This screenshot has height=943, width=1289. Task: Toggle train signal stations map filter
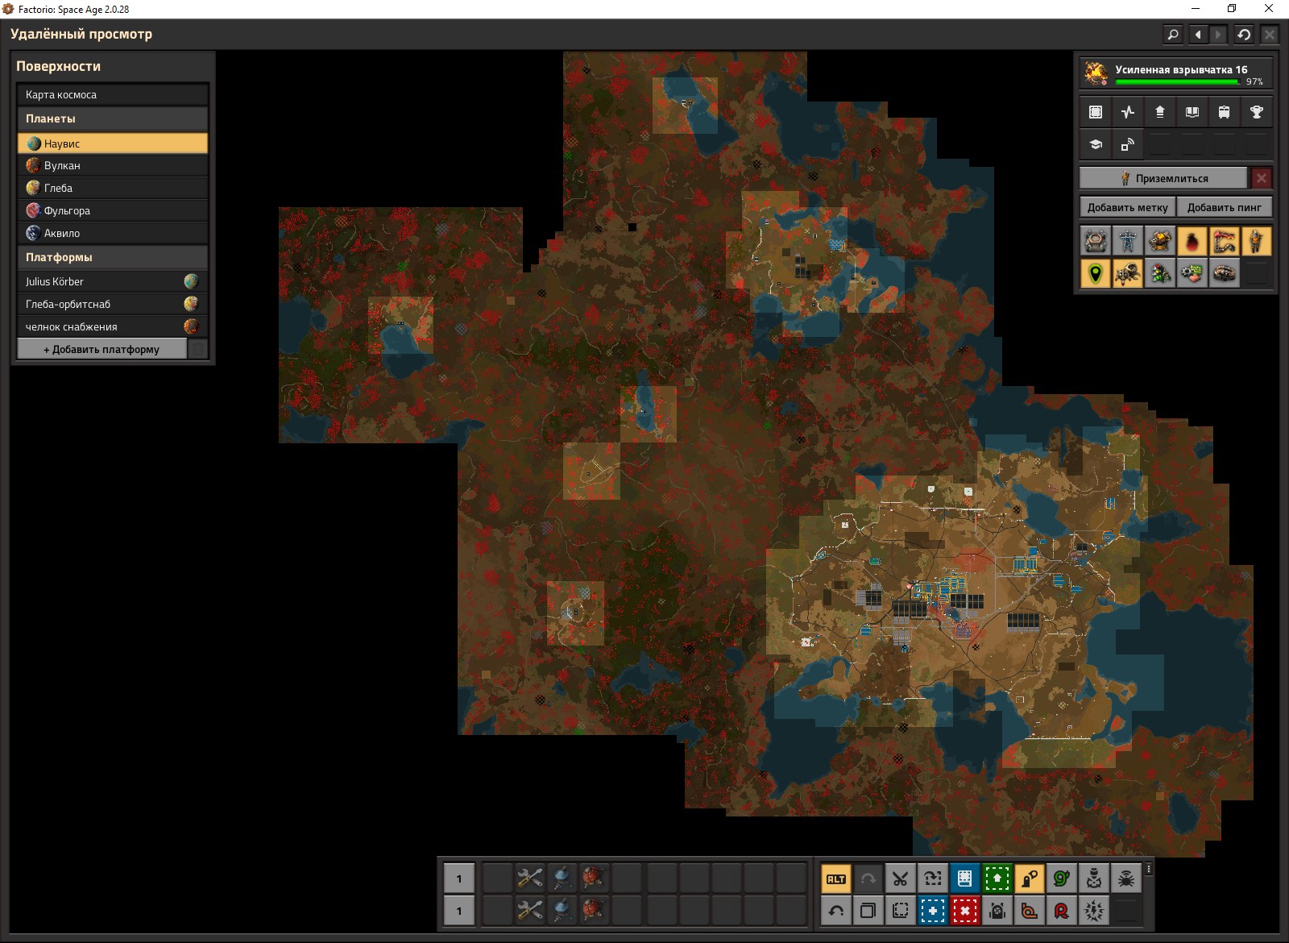[x=1160, y=273]
